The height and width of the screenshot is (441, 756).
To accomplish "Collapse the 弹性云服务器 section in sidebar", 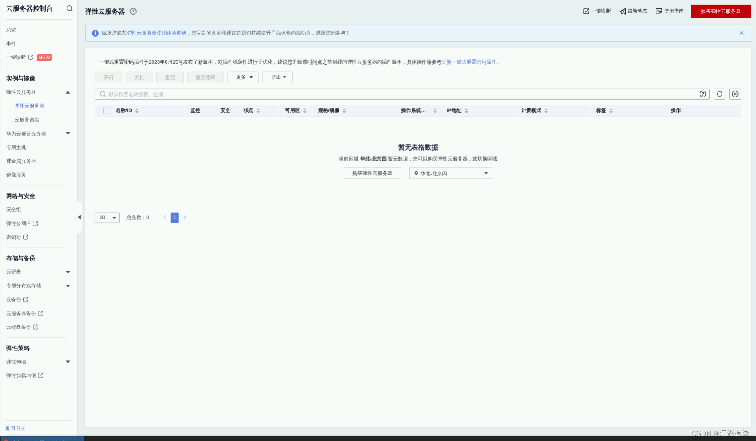I will click(x=67, y=92).
